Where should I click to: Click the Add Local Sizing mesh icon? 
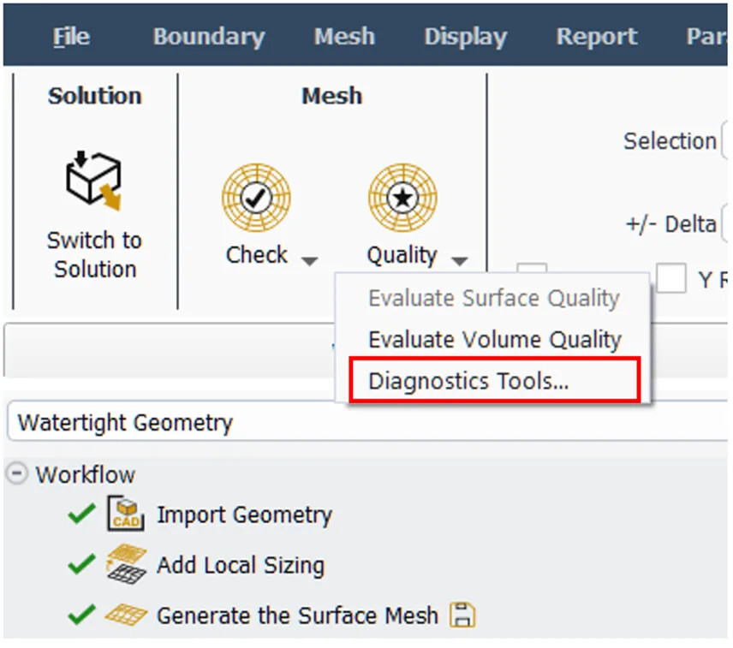click(x=126, y=565)
